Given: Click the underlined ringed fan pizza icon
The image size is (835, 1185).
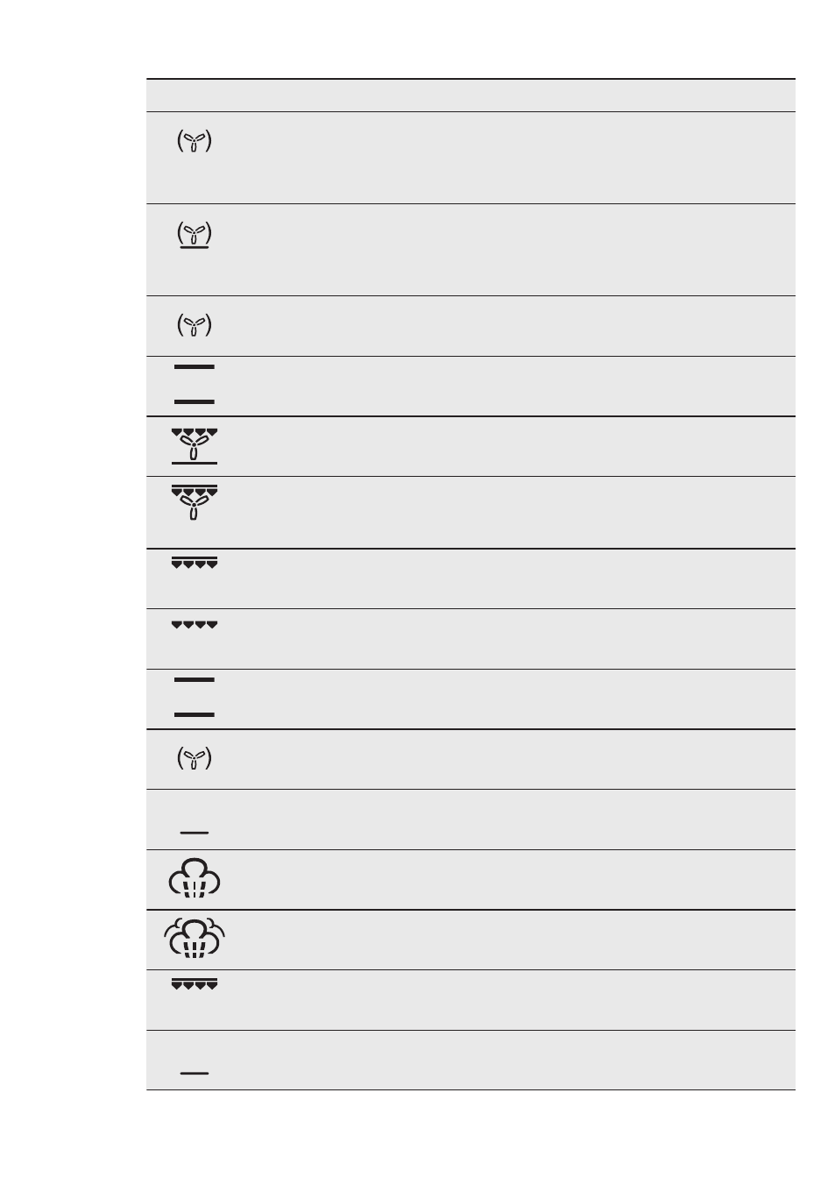Looking at the screenshot, I should pyautogui.click(x=195, y=235).
